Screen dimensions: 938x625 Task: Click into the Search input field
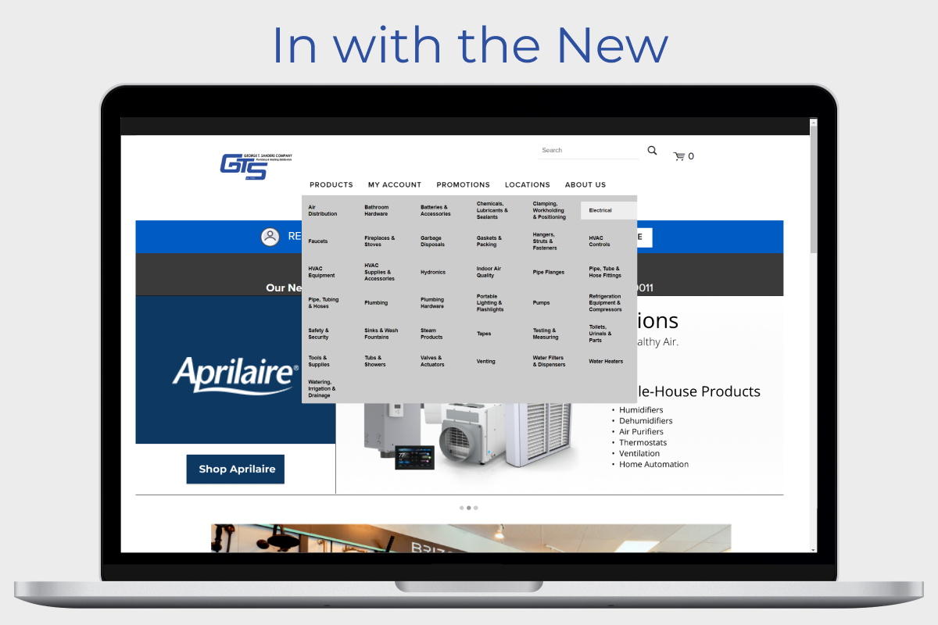(x=588, y=150)
